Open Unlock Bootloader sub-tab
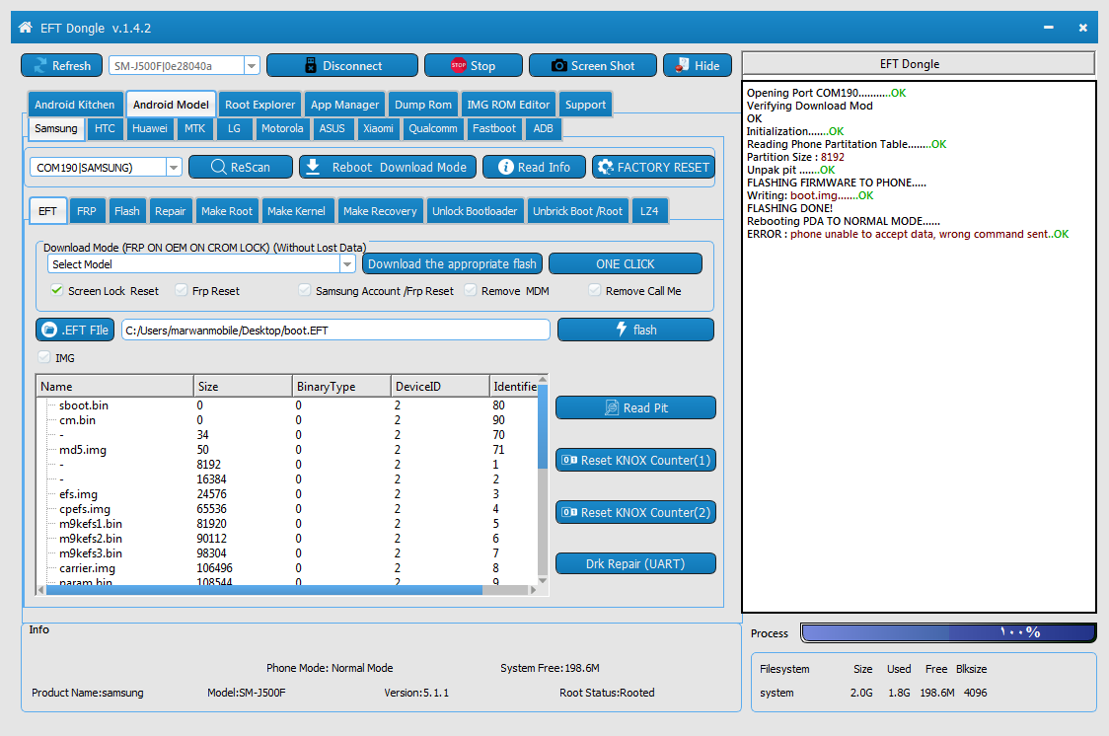 click(475, 211)
